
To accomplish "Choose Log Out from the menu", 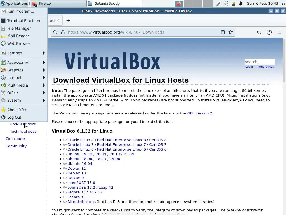I will pos(24,117).
